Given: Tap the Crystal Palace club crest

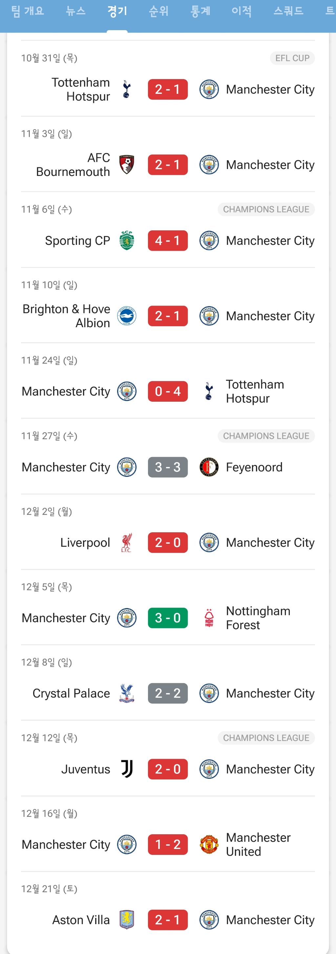Looking at the screenshot, I should [x=127, y=693].
